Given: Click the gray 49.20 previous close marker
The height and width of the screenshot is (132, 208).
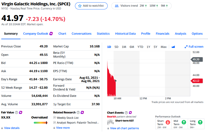Looking at the screenshot, I should coord(196,59).
